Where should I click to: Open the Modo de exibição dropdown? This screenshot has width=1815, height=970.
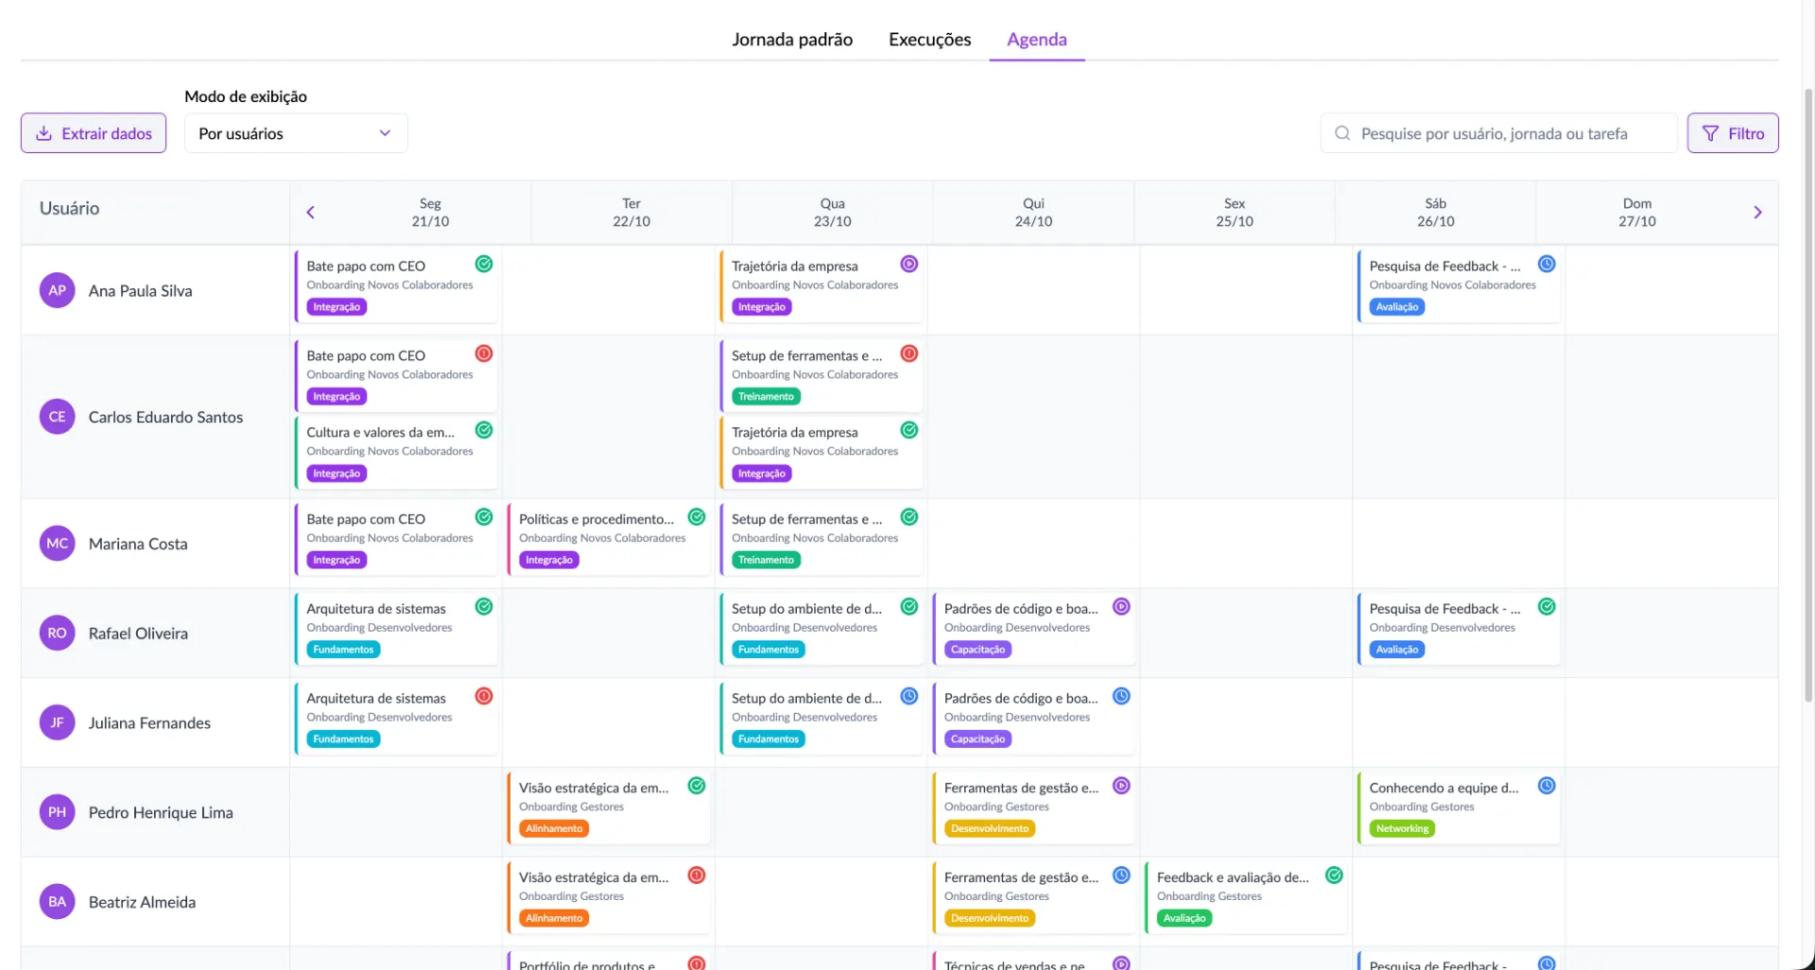click(296, 133)
